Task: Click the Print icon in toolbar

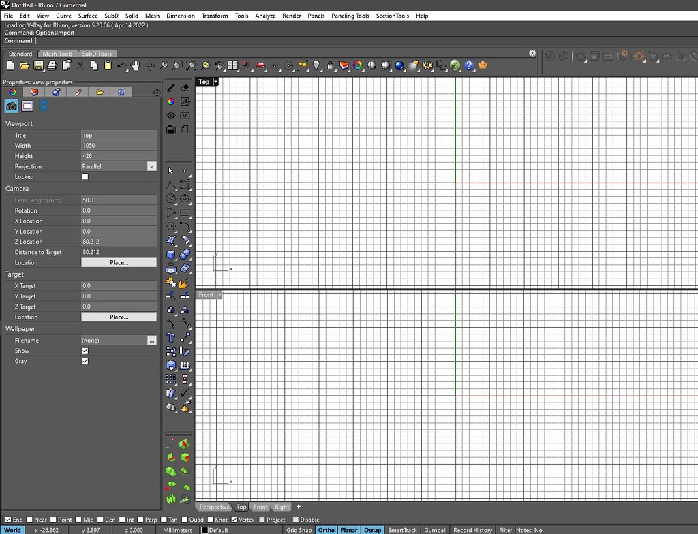Action: [x=52, y=65]
